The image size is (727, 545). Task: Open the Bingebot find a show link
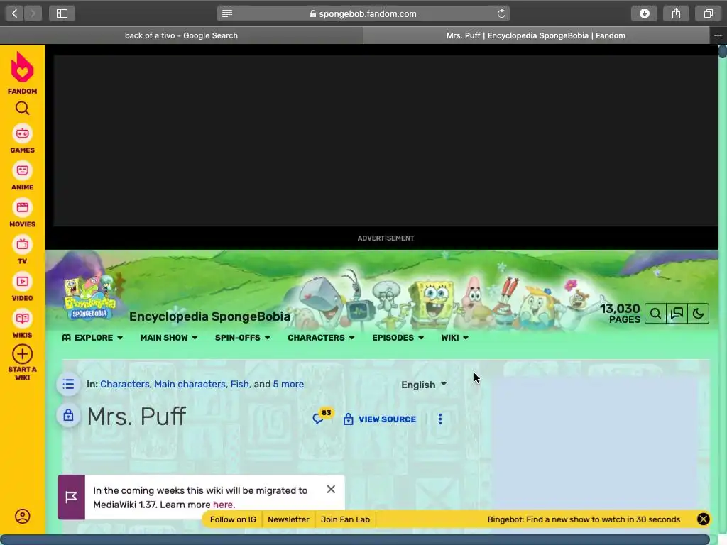coord(584,519)
